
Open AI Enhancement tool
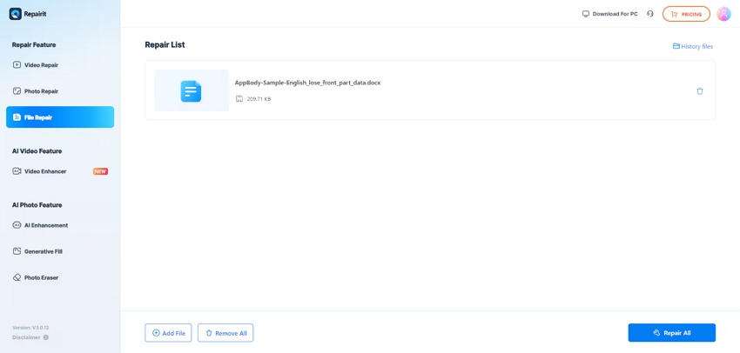click(45, 225)
